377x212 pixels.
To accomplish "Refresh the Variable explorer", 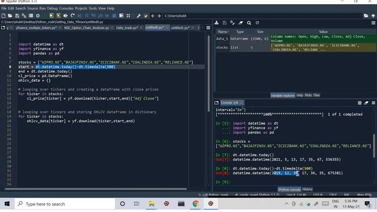I will coord(257,23).
